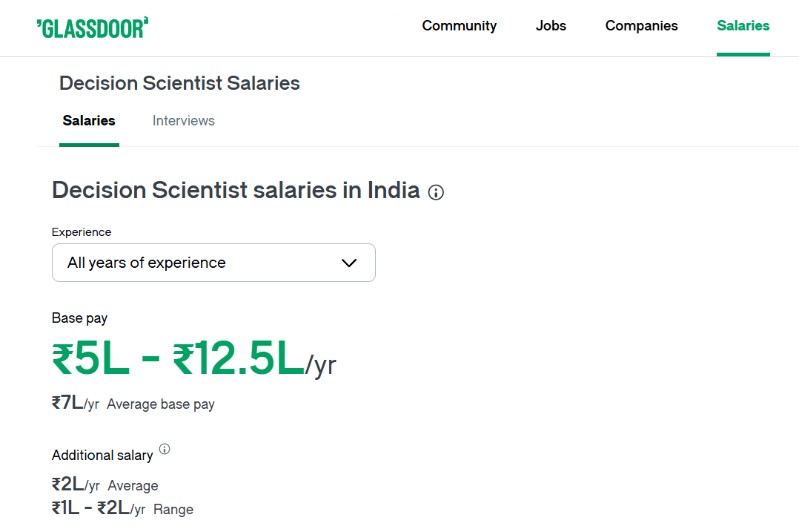This screenshot has height=529, width=799.
Task: Open the All years of experience dropdown
Action: click(213, 263)
